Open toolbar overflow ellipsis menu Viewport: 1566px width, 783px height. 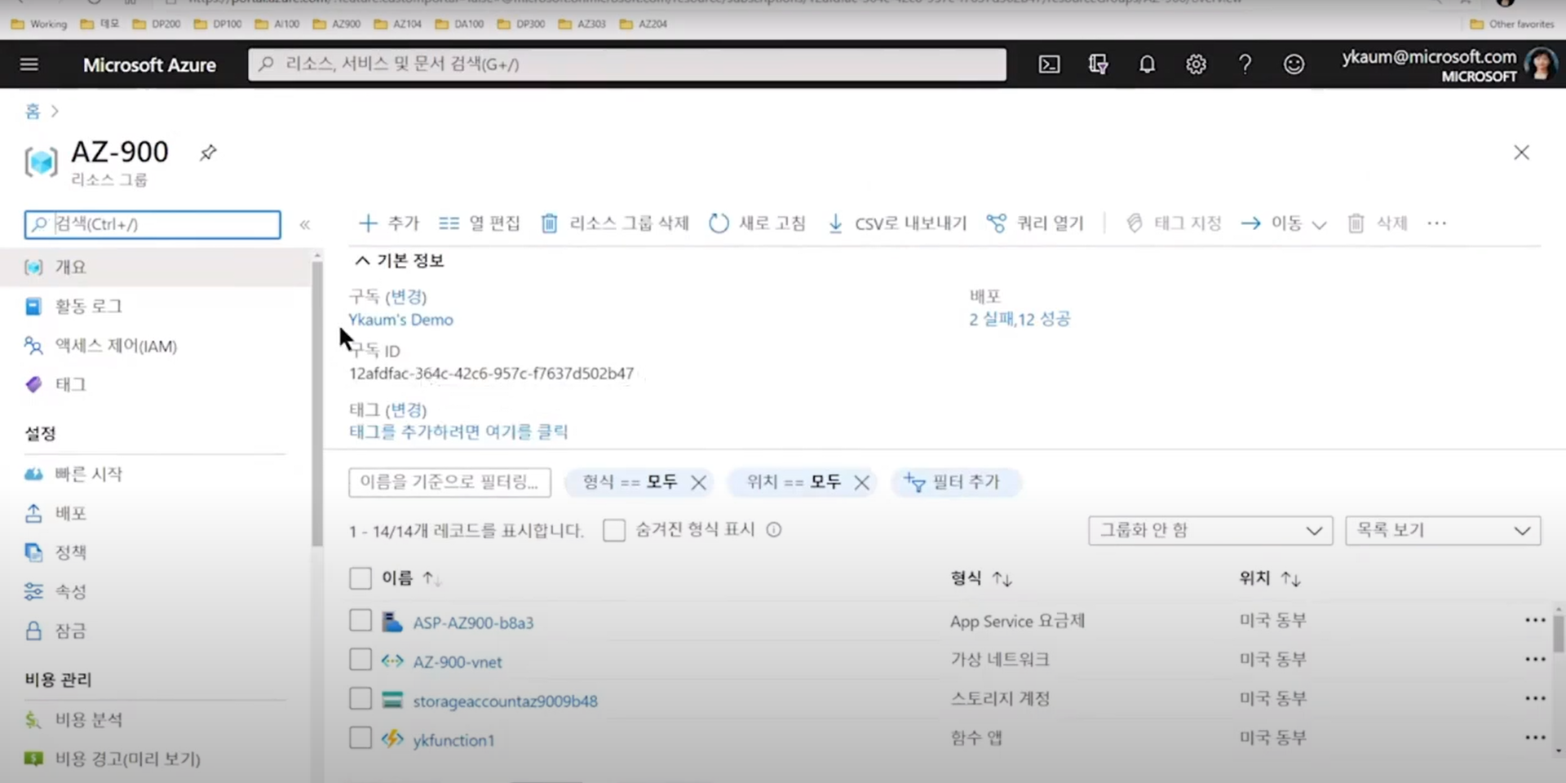coord(1436,223)
